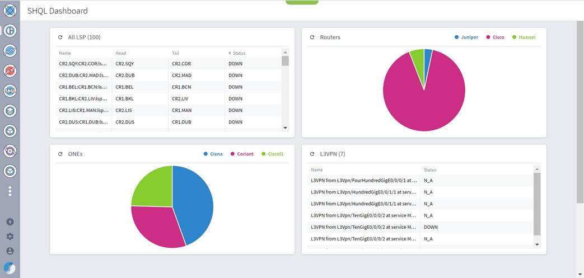The image size is (584, 278).
Task: Toggle Coriant in ONEs legend
Action: pyautogui.click(x=242, y=154)
